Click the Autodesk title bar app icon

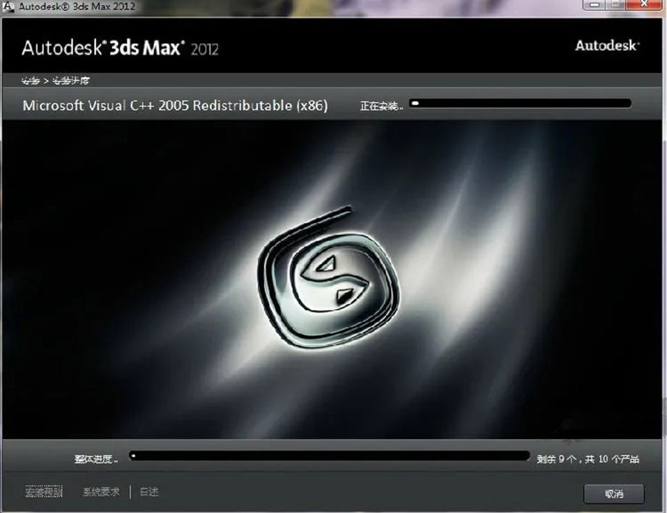(x=8, y=6)
